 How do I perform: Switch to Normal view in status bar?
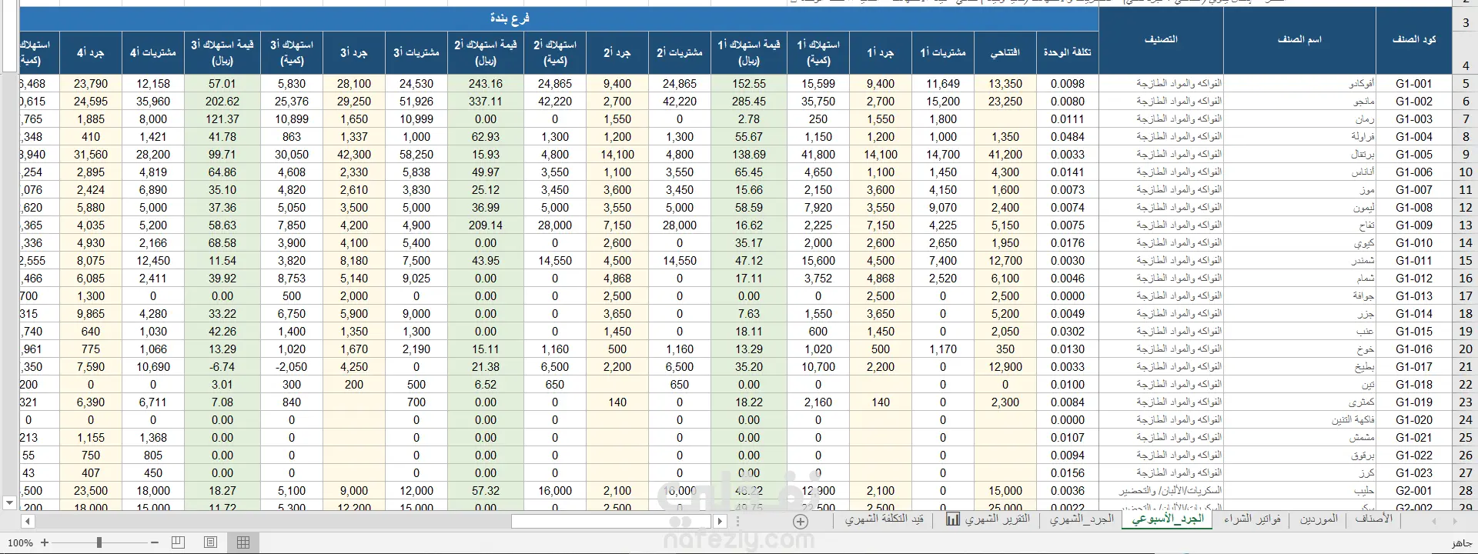pyautogui.click(x=243, y=542)
